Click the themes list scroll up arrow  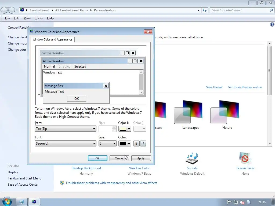tap(270, 43)
